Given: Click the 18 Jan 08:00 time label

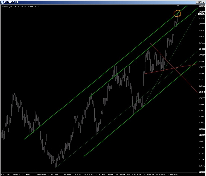Looking at the screenshot, I should click(x=161, y=174).
